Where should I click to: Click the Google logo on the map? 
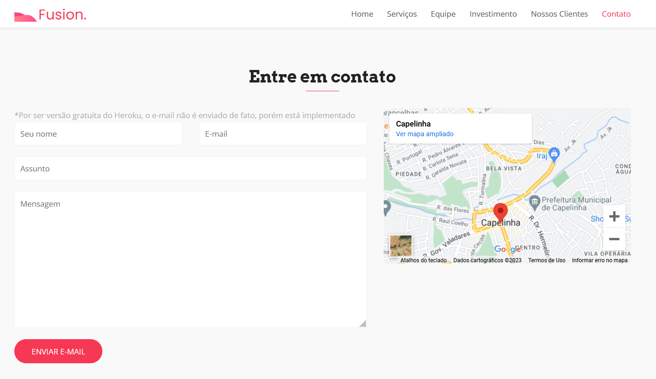507,249
